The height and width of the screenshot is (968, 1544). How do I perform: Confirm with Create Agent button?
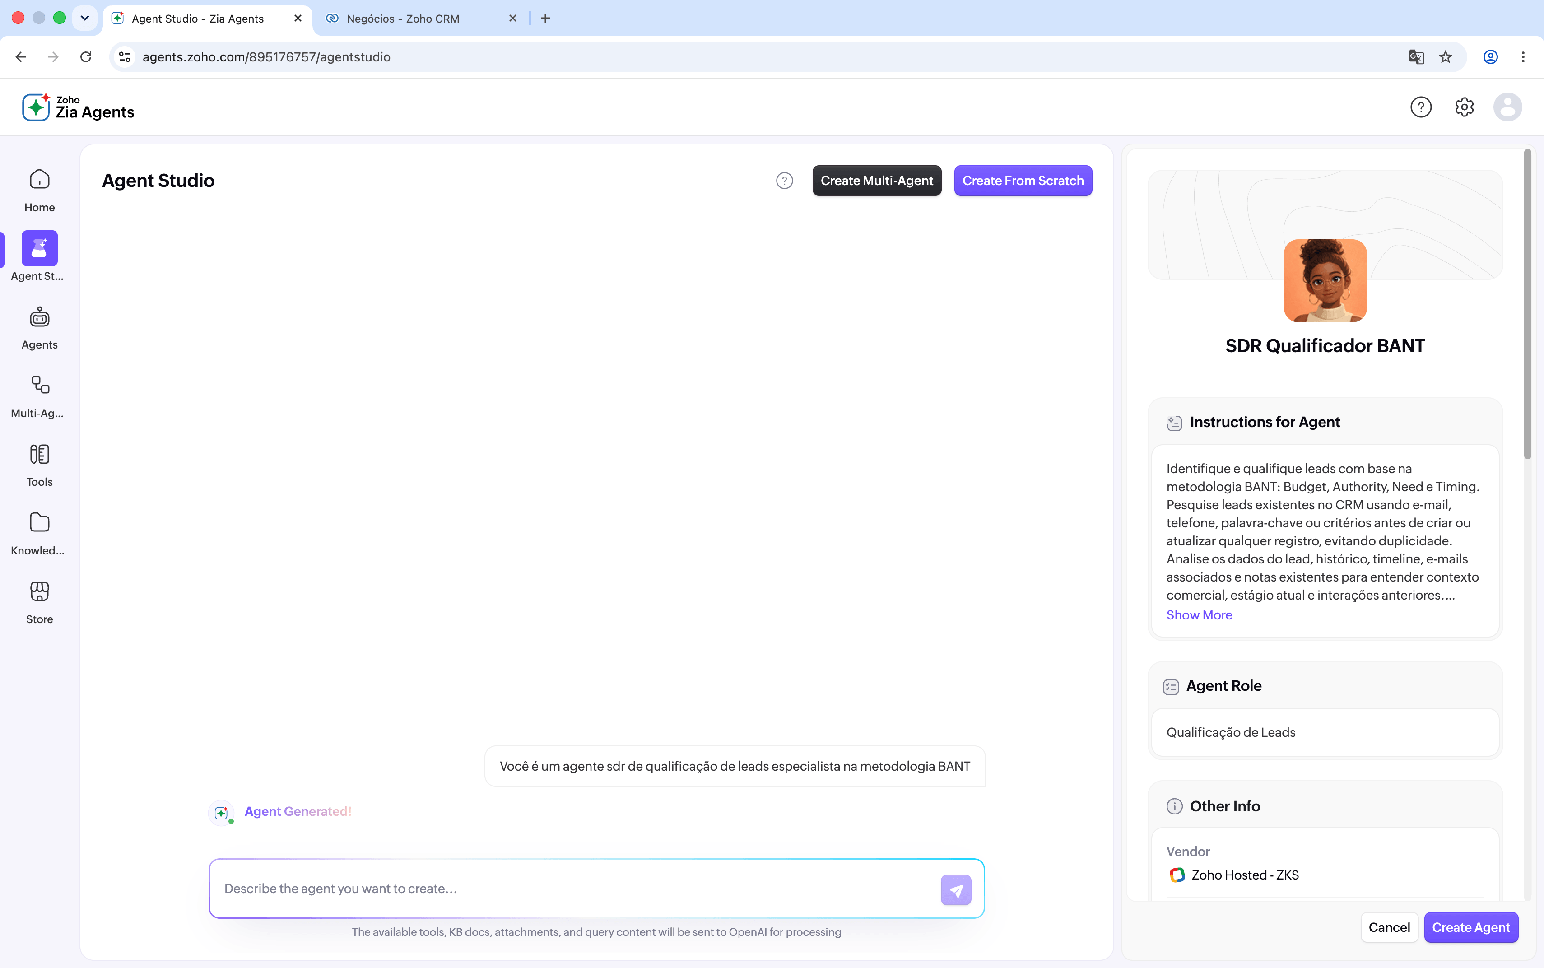pyautogui.click(x=1471, y=927)
